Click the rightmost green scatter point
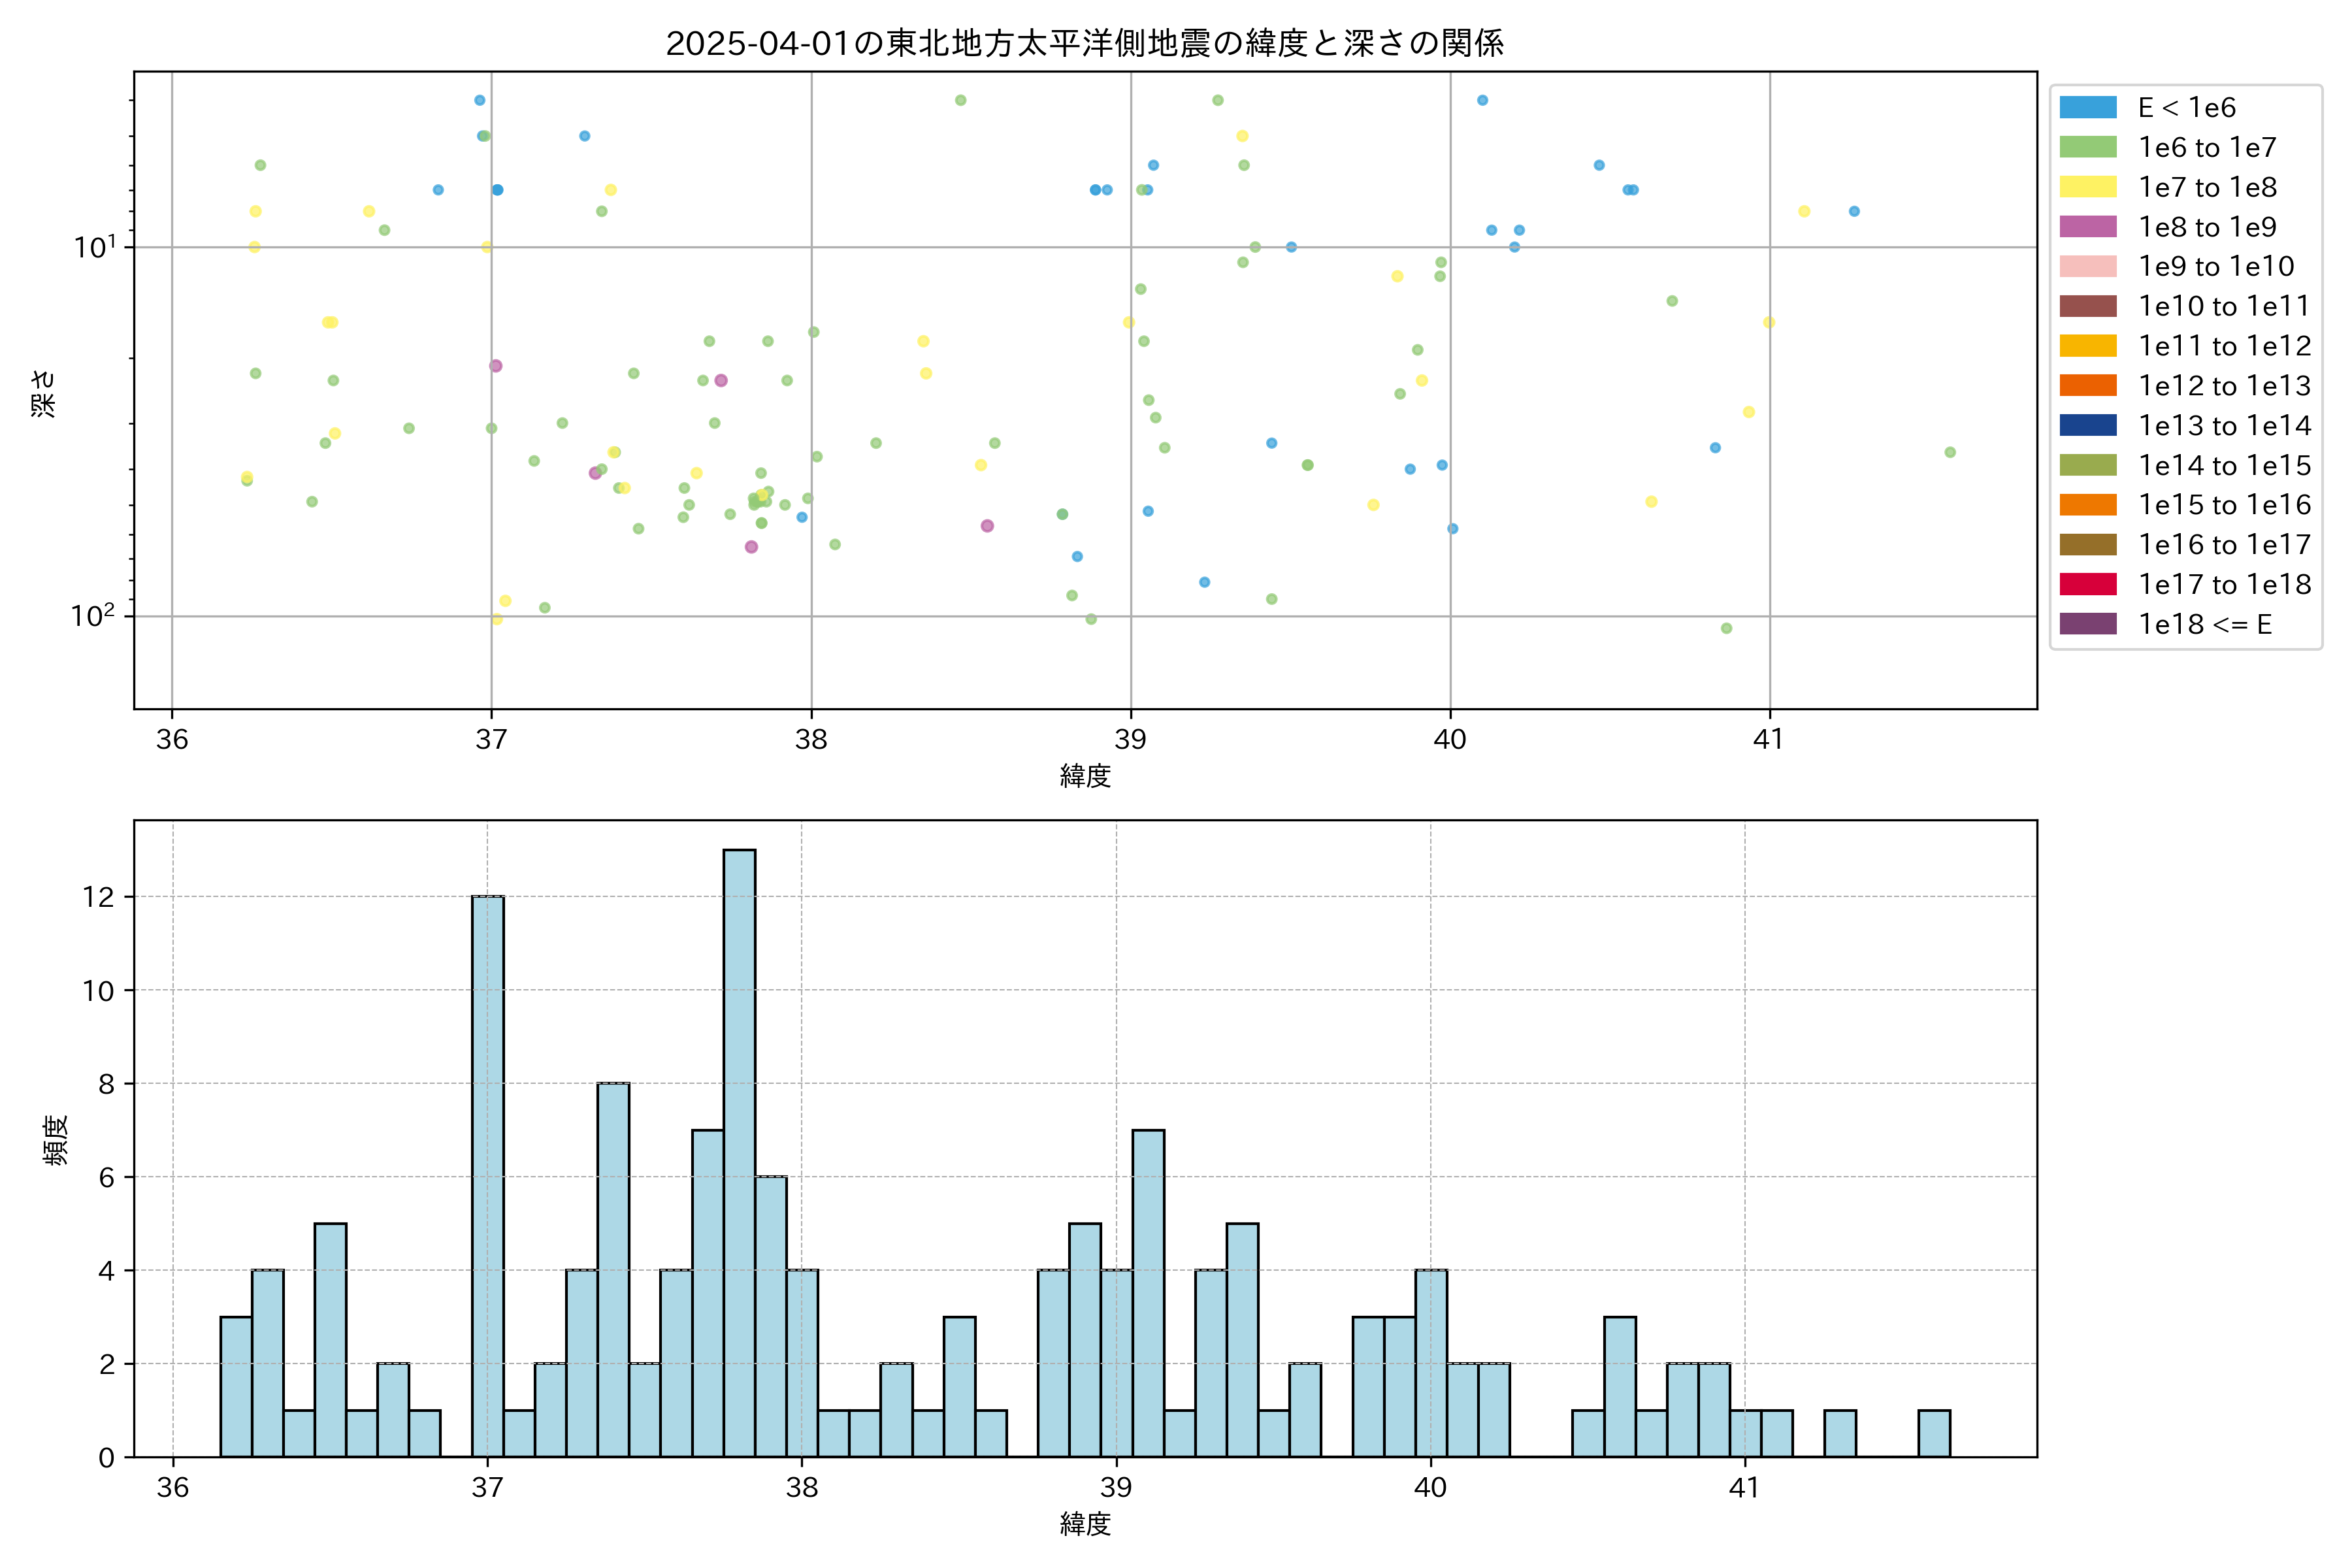The width and height of the screenshot is (2352, 1568). pos(1949,452)
